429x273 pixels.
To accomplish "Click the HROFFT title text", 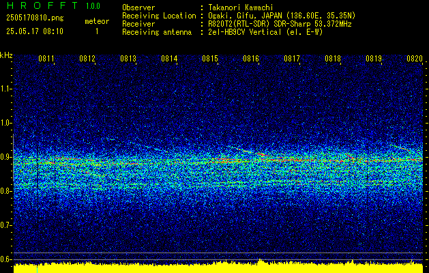I will pos(42,5).
